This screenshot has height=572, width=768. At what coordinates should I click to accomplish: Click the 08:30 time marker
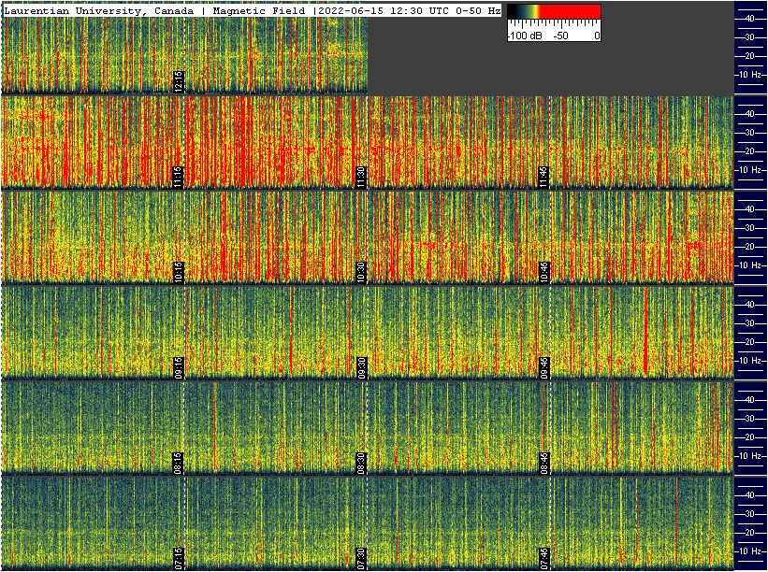click(x=361, y=463)
